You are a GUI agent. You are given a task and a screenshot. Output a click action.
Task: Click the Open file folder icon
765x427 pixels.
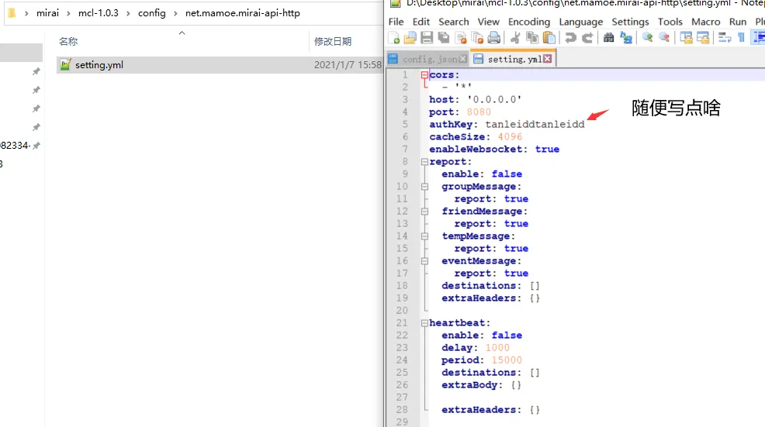point(410,37)
